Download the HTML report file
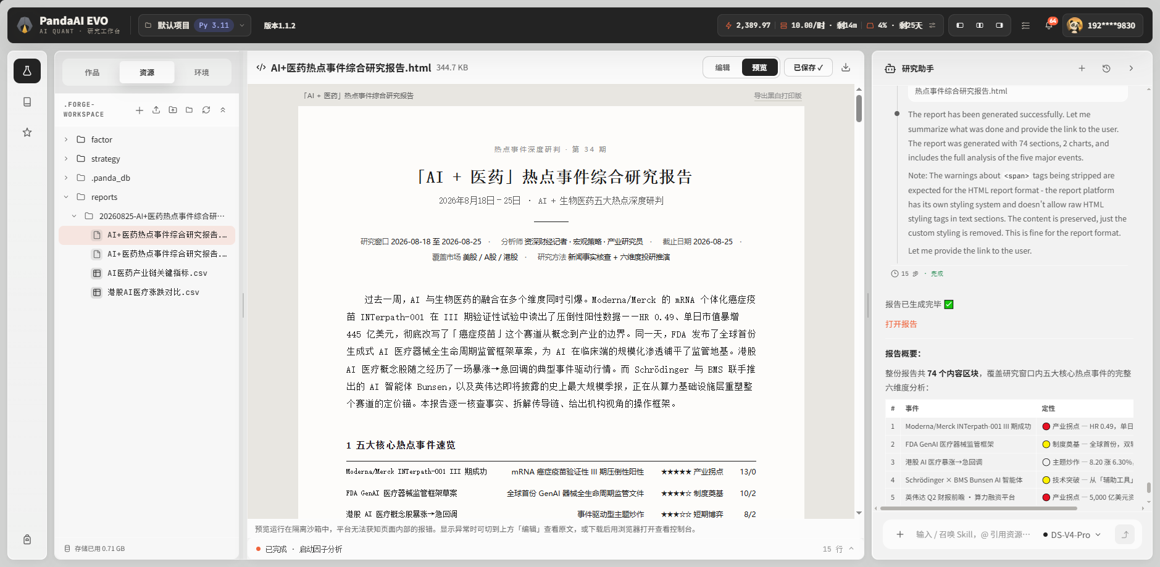Screen dimensions: 1160x567 click(846, 67)
